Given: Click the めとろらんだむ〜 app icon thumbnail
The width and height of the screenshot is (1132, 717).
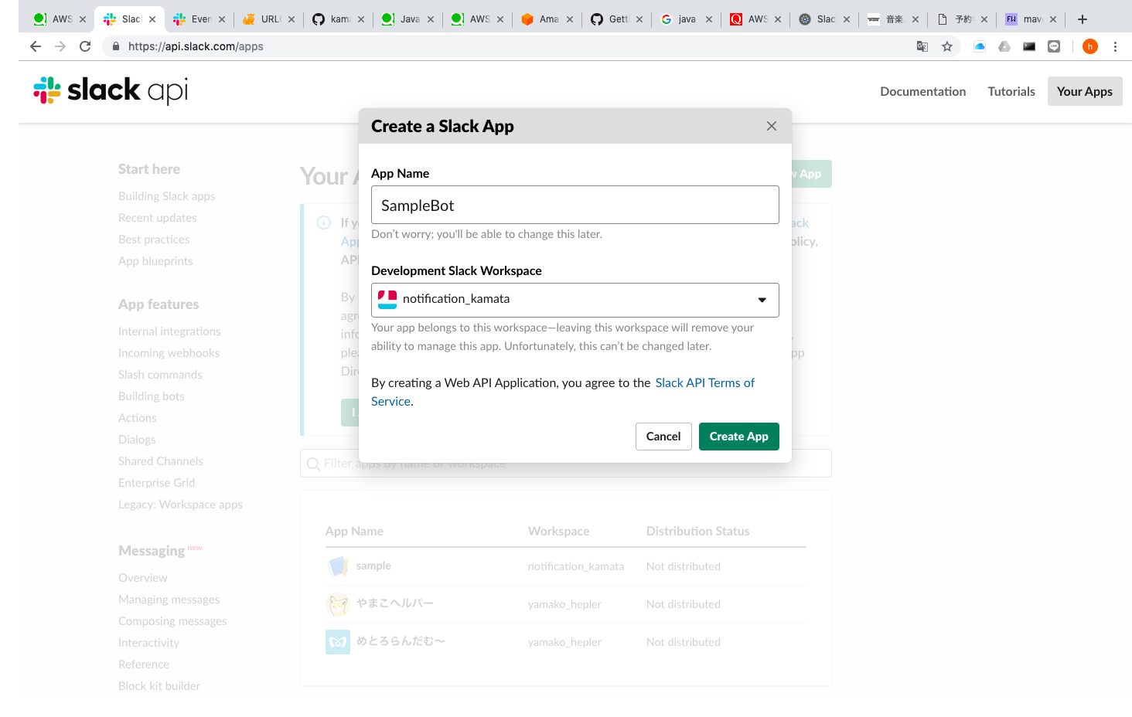Looking at the screenshot, I should (338, 642).
